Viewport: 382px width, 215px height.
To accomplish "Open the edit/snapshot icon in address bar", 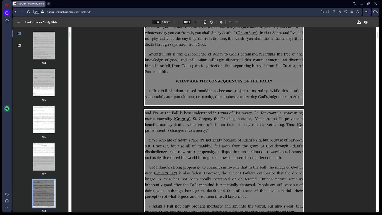I will coord(322,12).
